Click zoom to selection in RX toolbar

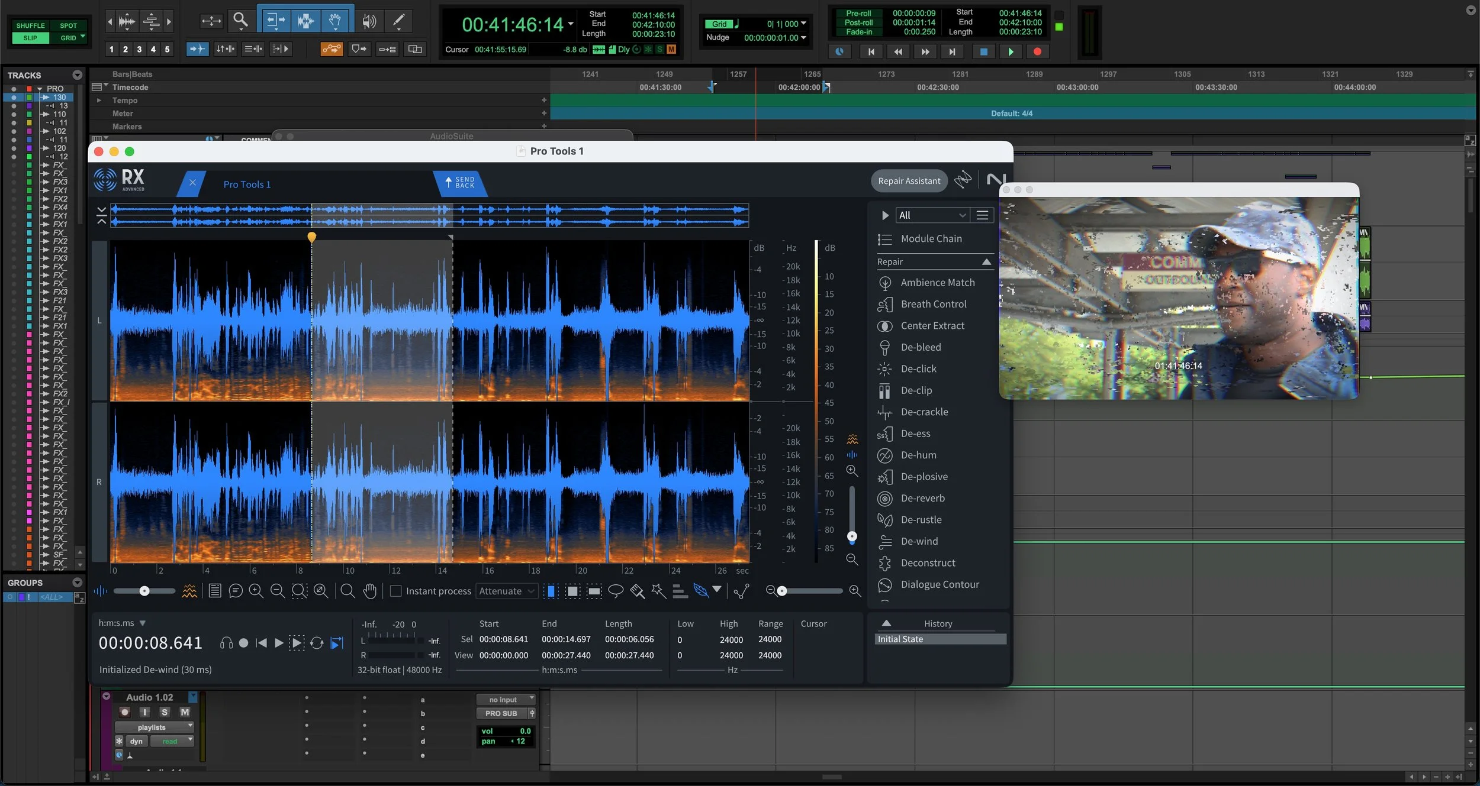pos(300,591)
